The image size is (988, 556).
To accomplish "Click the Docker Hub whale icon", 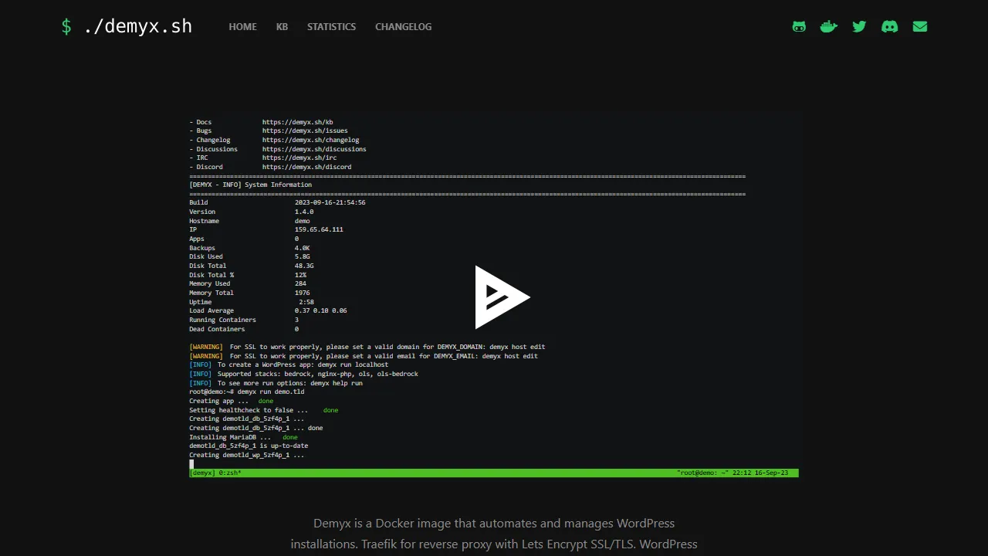I will coord(828,26).
